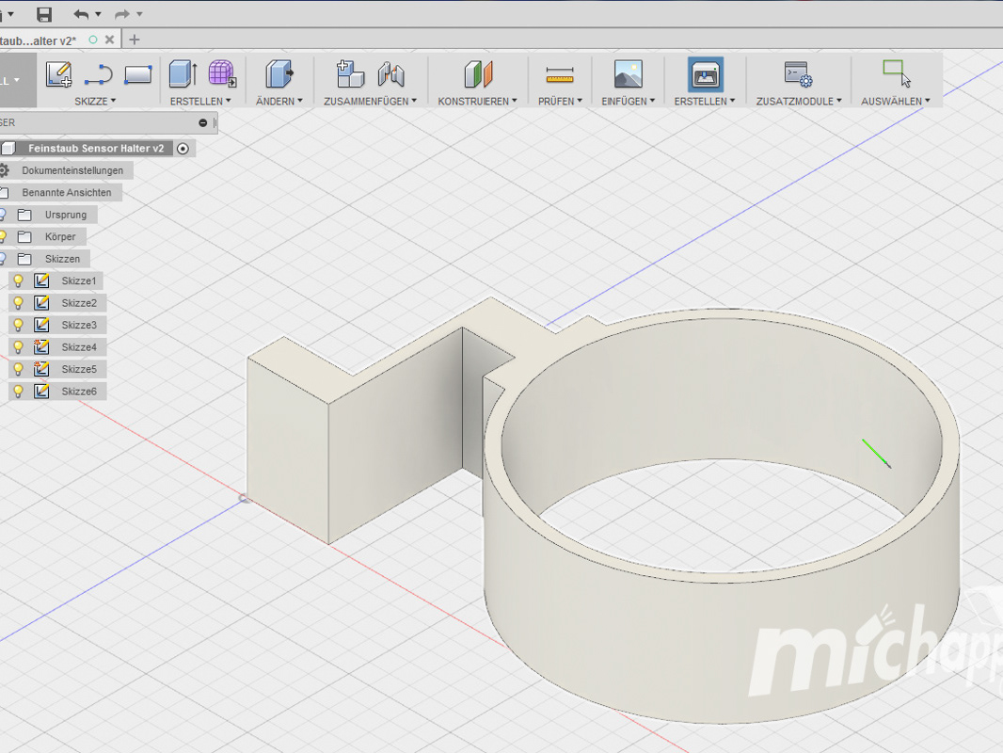Click the Measure ruler icon
Image resolution: width=1003 pixels, height=753 pixels.
coord(560,75)
